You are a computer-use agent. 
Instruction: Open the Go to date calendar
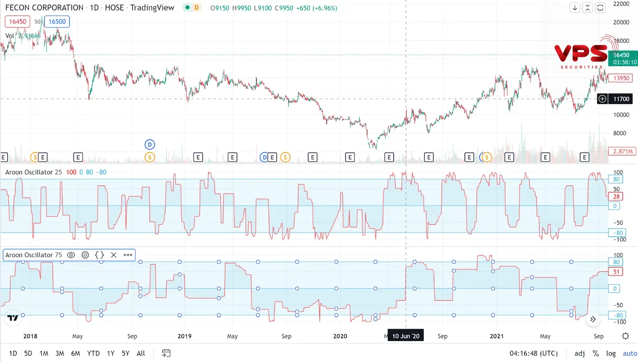click(x=166, y=353)
